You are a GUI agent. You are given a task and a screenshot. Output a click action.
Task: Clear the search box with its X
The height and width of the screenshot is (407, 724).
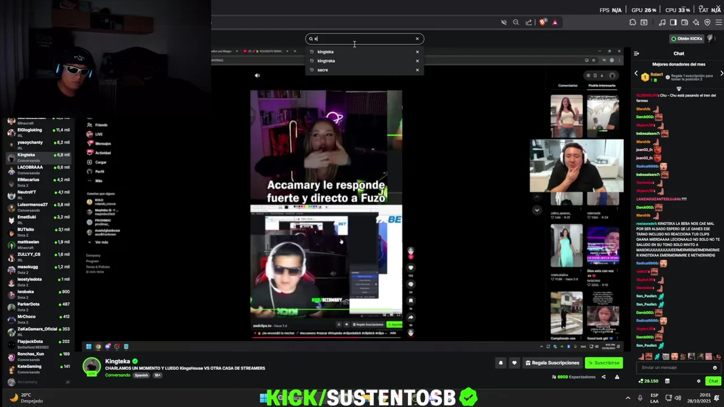point(417,39)
